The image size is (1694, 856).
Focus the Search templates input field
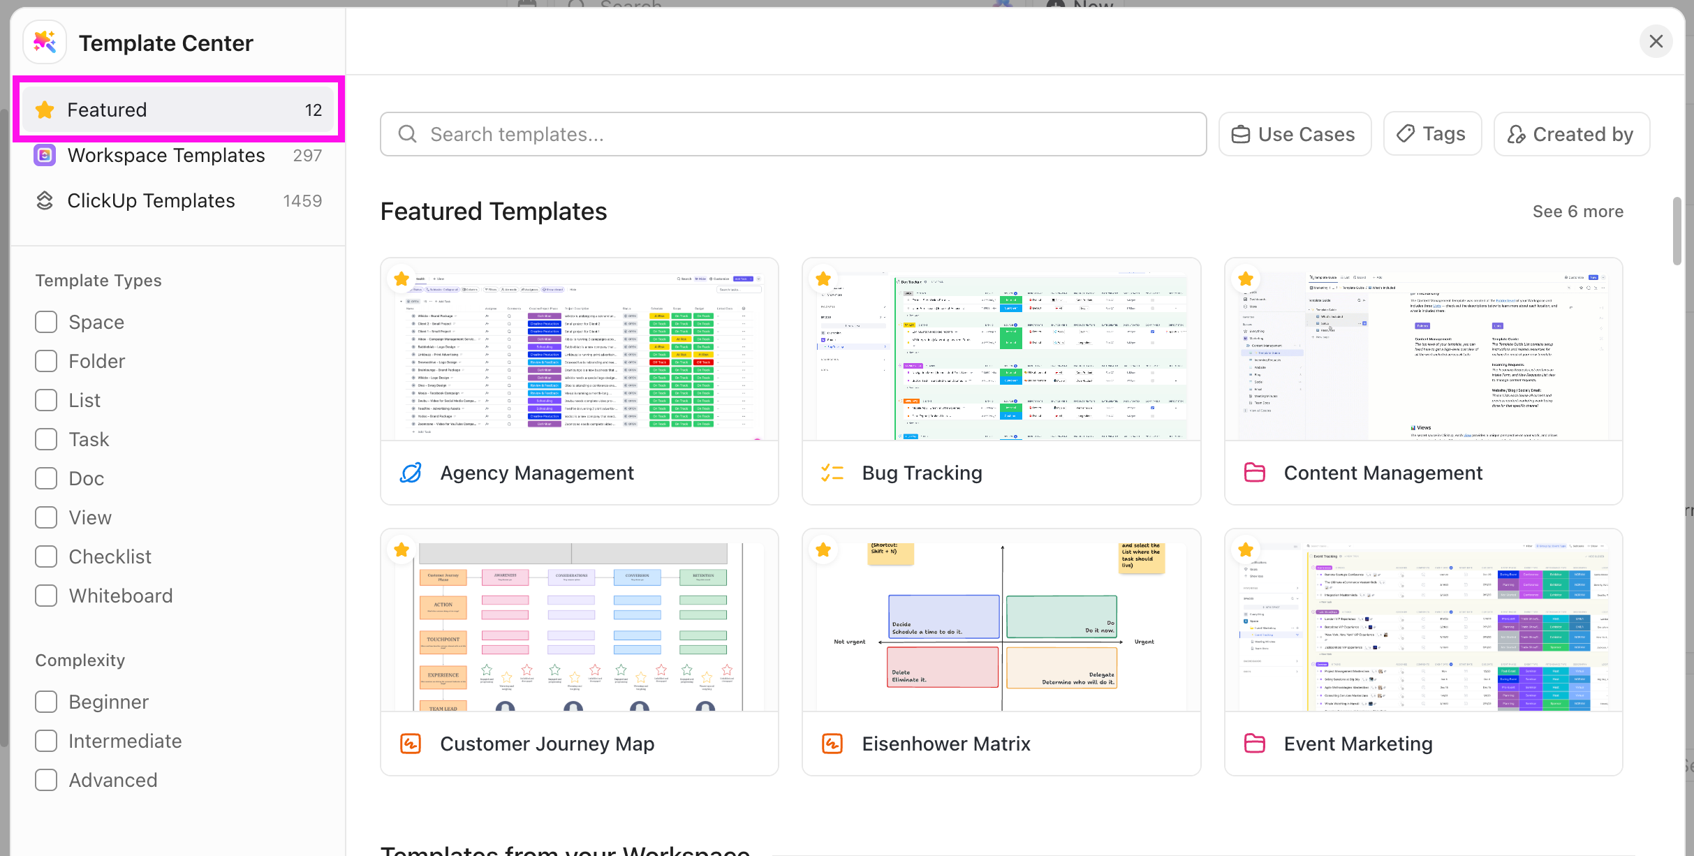[x=793, y=134]
